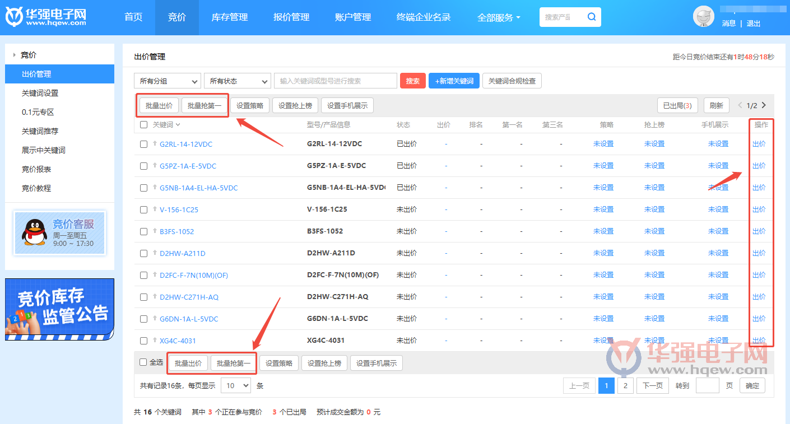Tick the 全选 select-all checkbox

coord(143,362)
